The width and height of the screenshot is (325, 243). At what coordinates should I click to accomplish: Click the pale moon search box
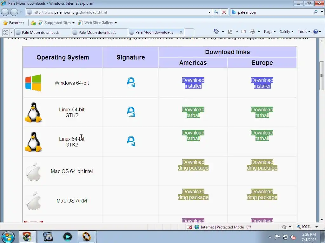coord(275,12)
